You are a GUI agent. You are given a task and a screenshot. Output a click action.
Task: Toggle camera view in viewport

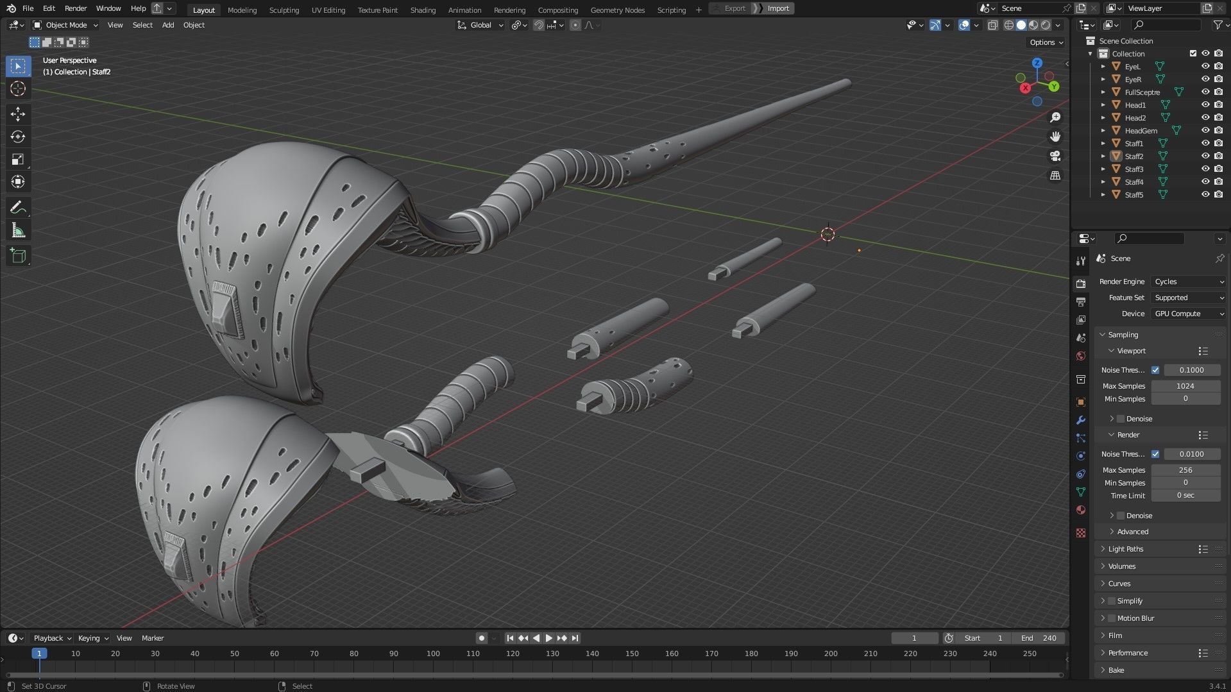coord(1055,156)
